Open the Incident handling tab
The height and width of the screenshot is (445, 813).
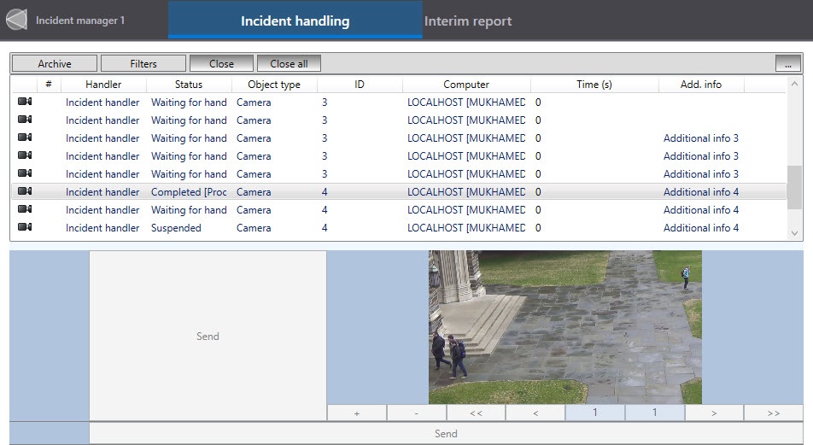pyautogui.click(x=295, y=20)
